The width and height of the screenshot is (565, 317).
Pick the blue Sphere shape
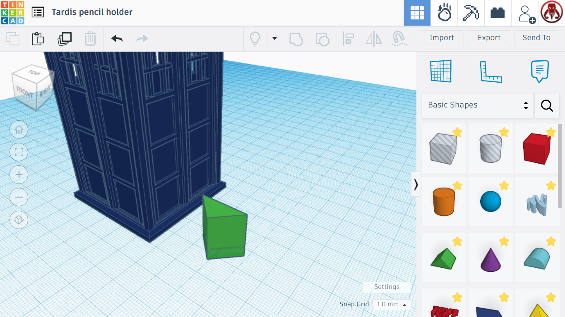(x=490, y=202)
